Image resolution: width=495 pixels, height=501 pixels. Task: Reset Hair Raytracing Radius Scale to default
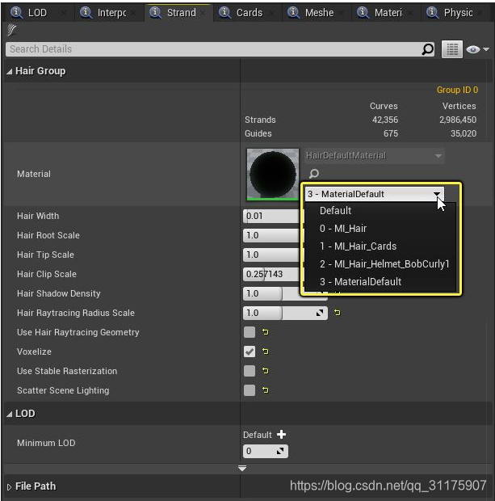(338, 313)
